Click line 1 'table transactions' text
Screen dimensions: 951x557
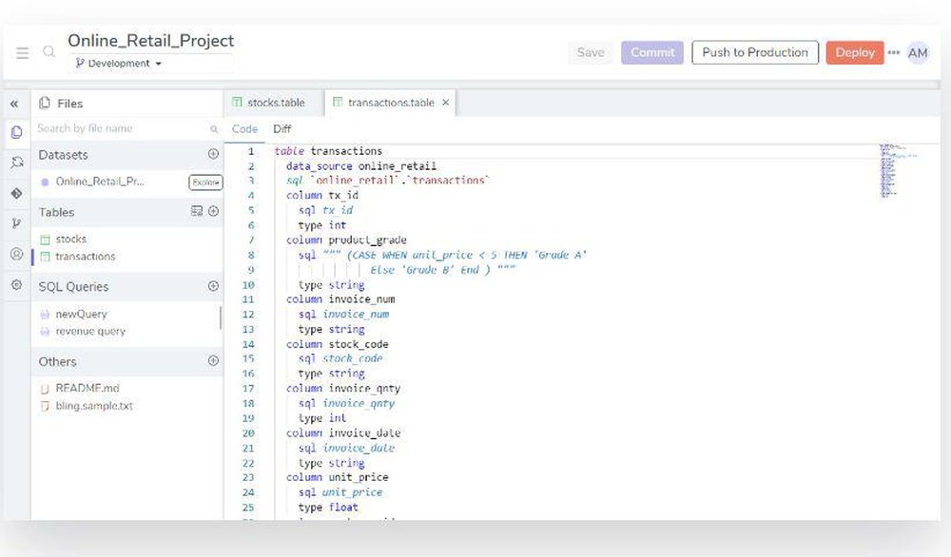click(328, 151)
